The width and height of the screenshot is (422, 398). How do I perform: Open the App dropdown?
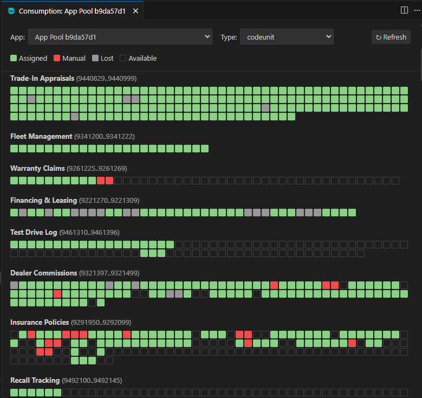120,37
